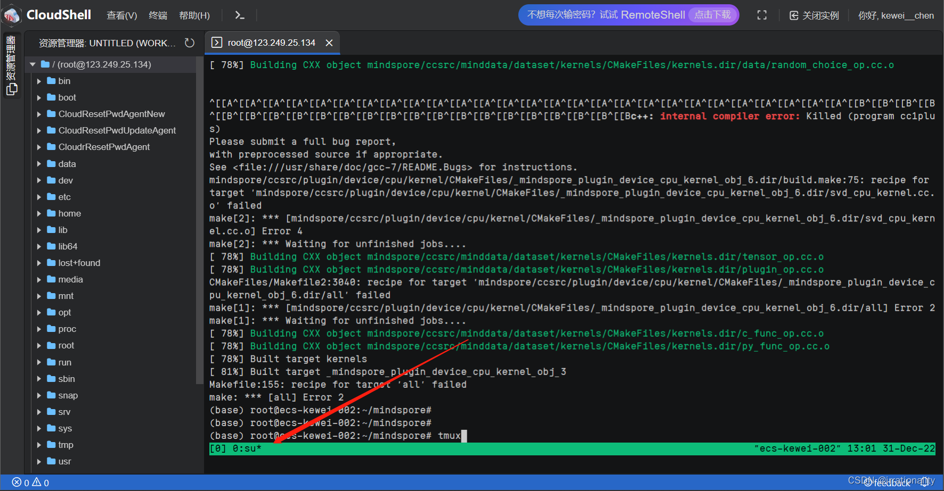Expand the bin folder
The width and height of the screenshot is (944, 491).
click(39, 81)
